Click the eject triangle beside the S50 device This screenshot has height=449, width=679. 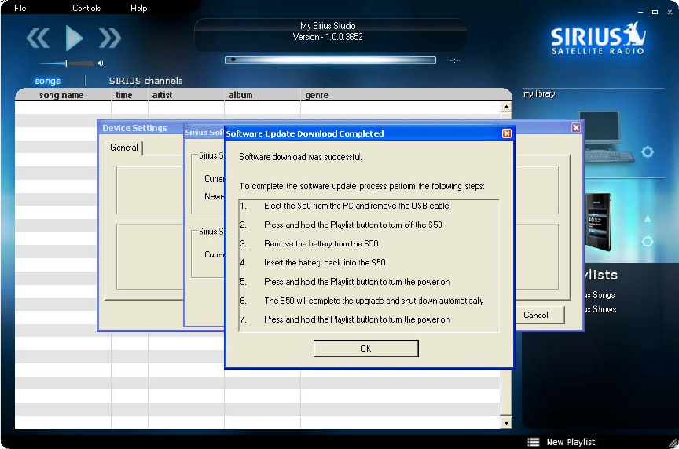[x=648, y=219]
